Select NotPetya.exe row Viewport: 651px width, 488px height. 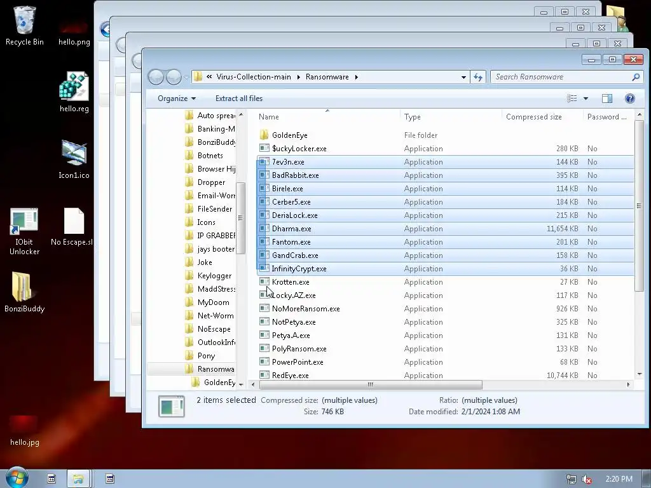point(445,322)
